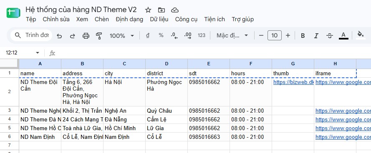Click the move to folder icon
Image resolution: width=371 pixels, height=153 pixels.
pos(162,10)
